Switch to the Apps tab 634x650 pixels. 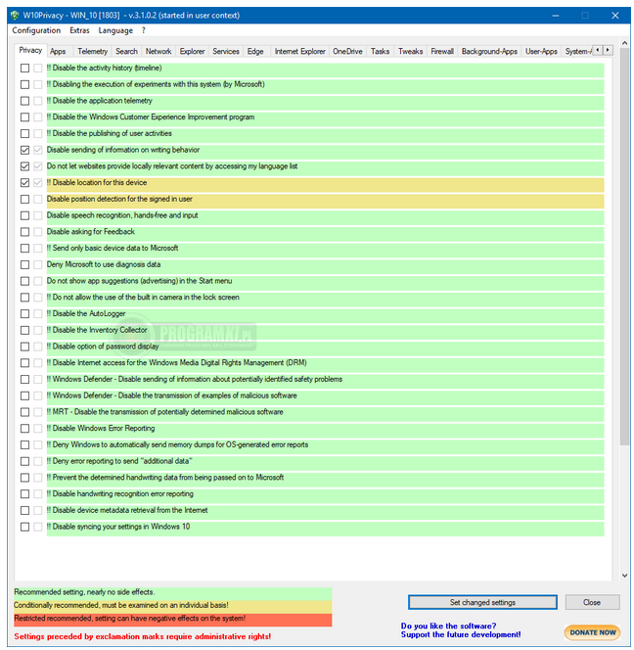(58, 52)
